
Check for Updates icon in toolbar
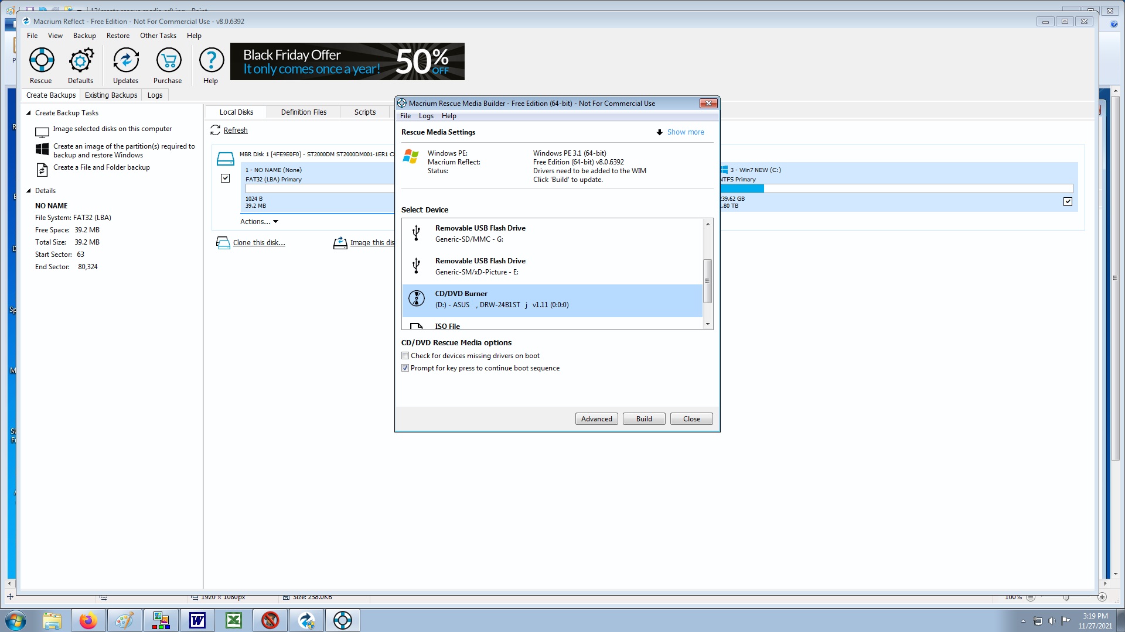point(126,60)
